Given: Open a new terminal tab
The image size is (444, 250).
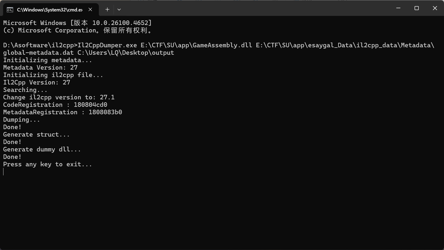Looking at the screenshot, I should [x=107, y=10].
